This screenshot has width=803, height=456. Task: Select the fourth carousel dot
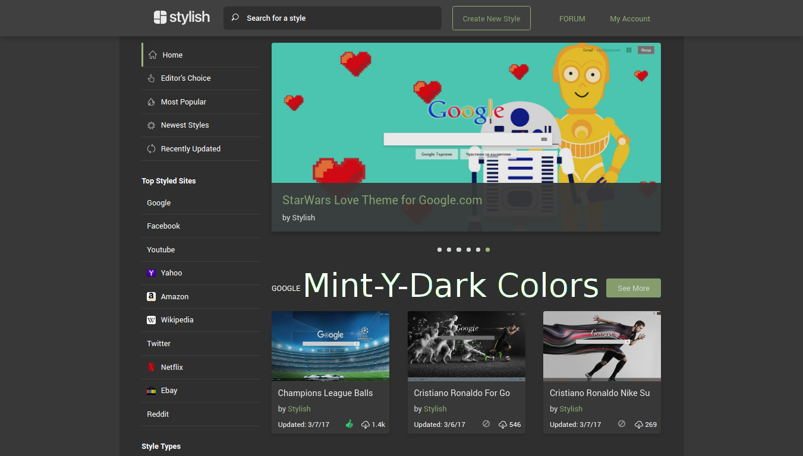tap(468, 250)
